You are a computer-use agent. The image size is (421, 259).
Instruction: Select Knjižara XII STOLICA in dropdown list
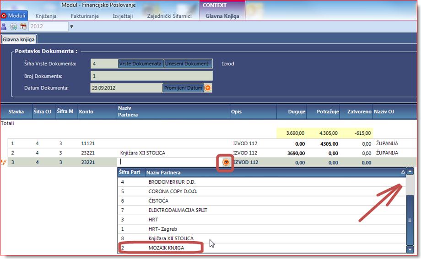262,238
